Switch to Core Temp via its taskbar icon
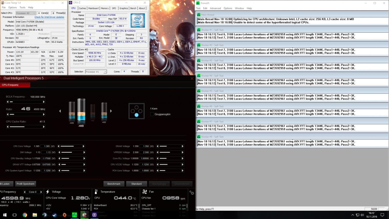The height and width of the screenshot is (219, 389). click(x=84, y=215)
